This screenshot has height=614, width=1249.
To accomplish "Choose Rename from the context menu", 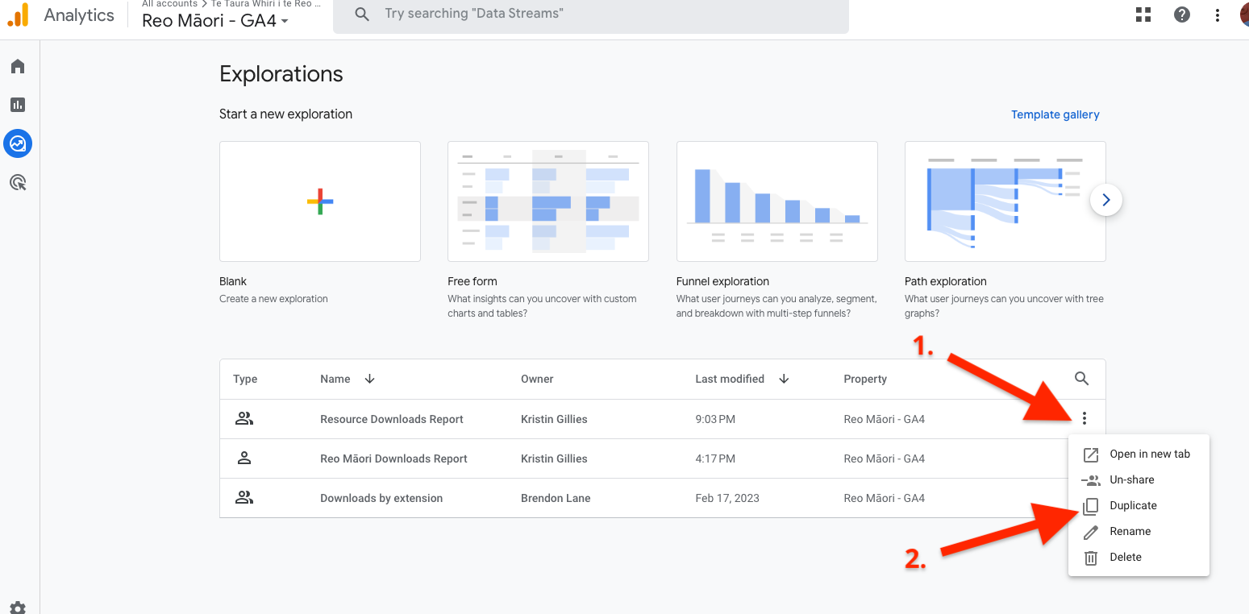I will click(x=1130, y=531).
